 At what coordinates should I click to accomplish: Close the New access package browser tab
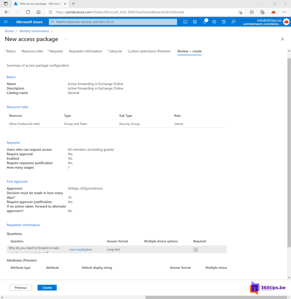pyautogui.click(x=65, y=4)
